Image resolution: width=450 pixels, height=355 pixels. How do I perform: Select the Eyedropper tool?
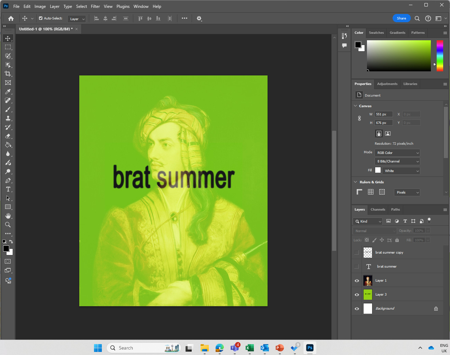click(8, 91)
